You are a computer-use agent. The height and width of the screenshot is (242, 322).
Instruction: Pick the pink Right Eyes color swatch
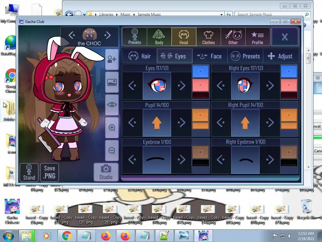pyautogui.click(x=289, y=85)
